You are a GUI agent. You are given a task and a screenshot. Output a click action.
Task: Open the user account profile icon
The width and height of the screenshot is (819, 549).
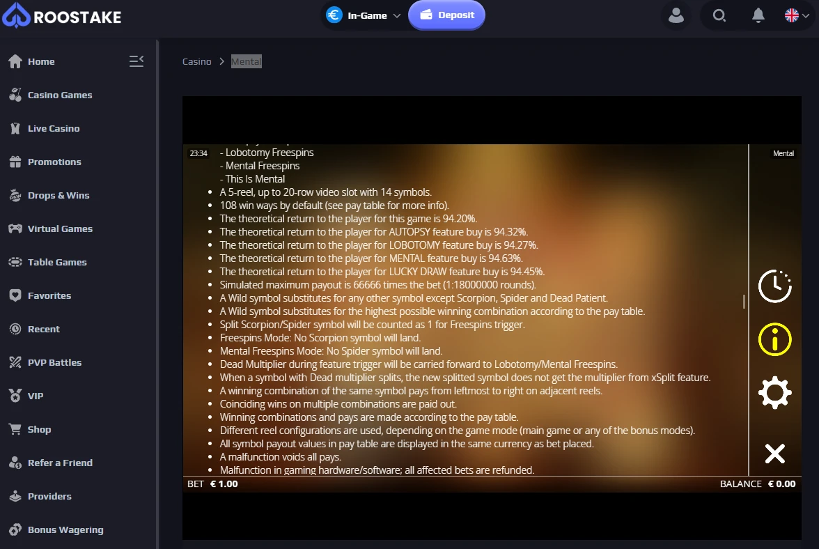[676, 15]
